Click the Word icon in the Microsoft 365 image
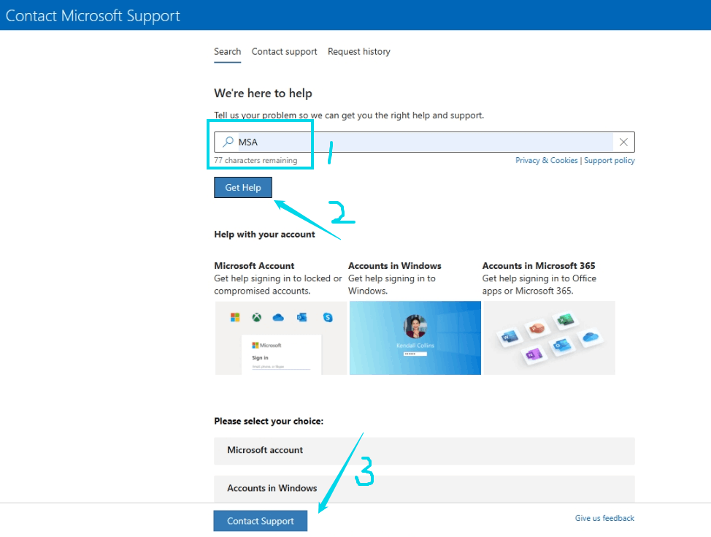 coord(509,336)
